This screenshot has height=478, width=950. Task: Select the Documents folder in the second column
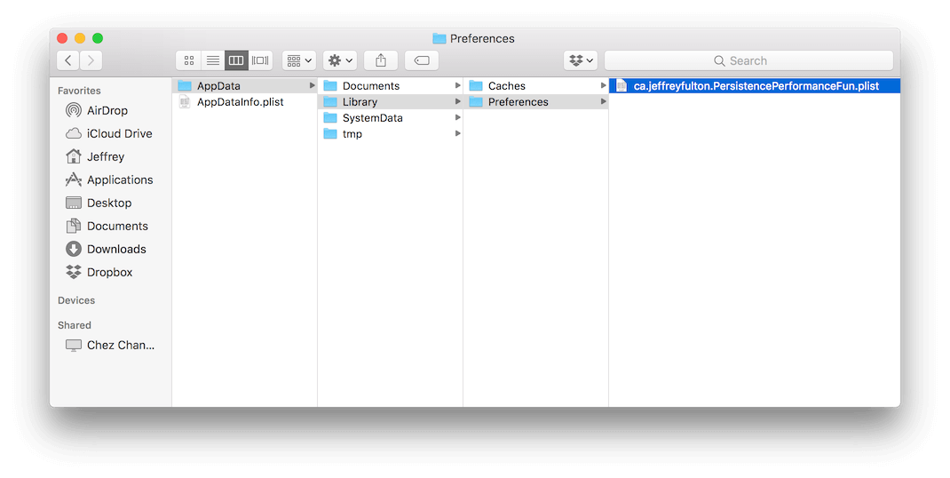tap(390, 85)
